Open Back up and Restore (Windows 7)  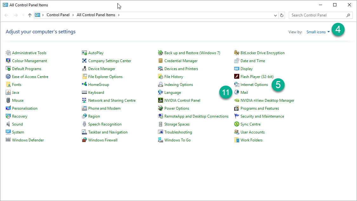192,53
